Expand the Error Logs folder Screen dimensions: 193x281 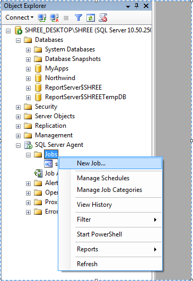(28, 212)
